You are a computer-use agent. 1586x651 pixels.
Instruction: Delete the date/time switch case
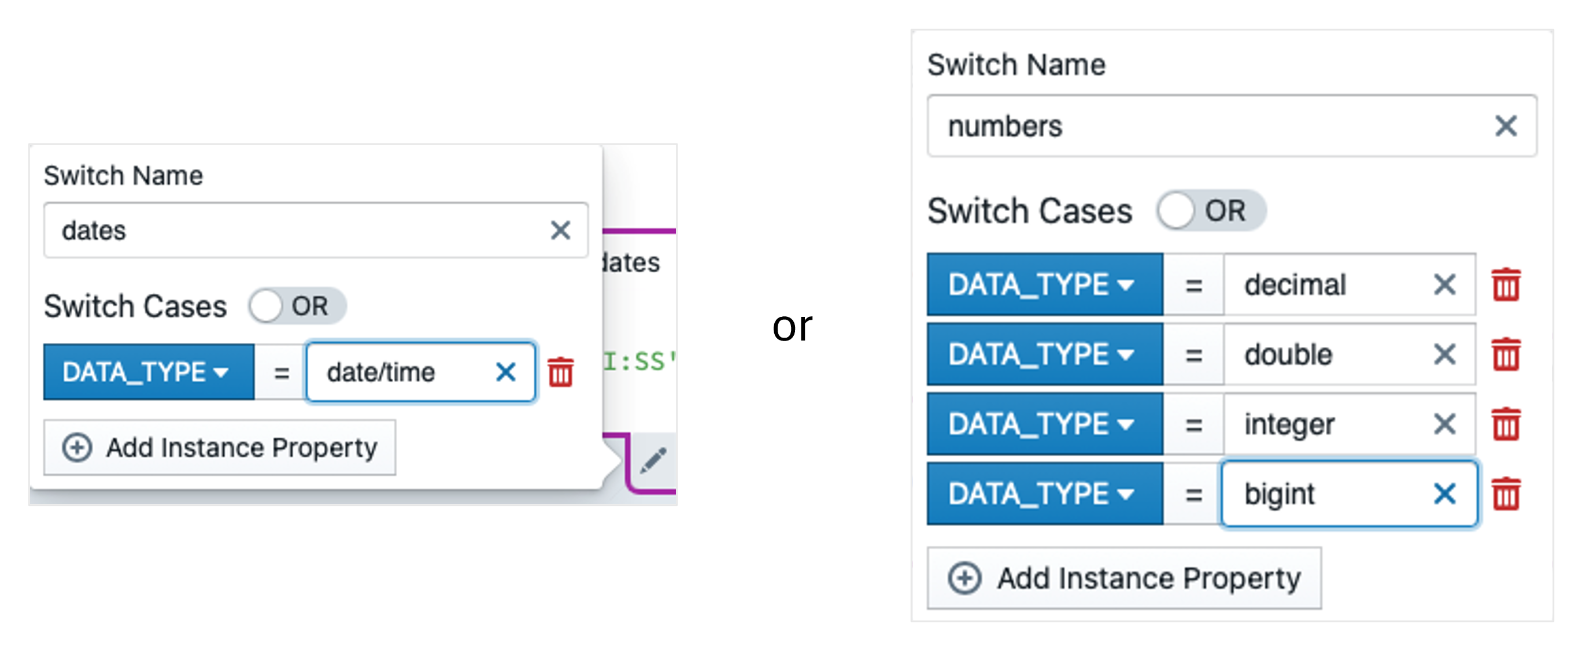(560, 372)
